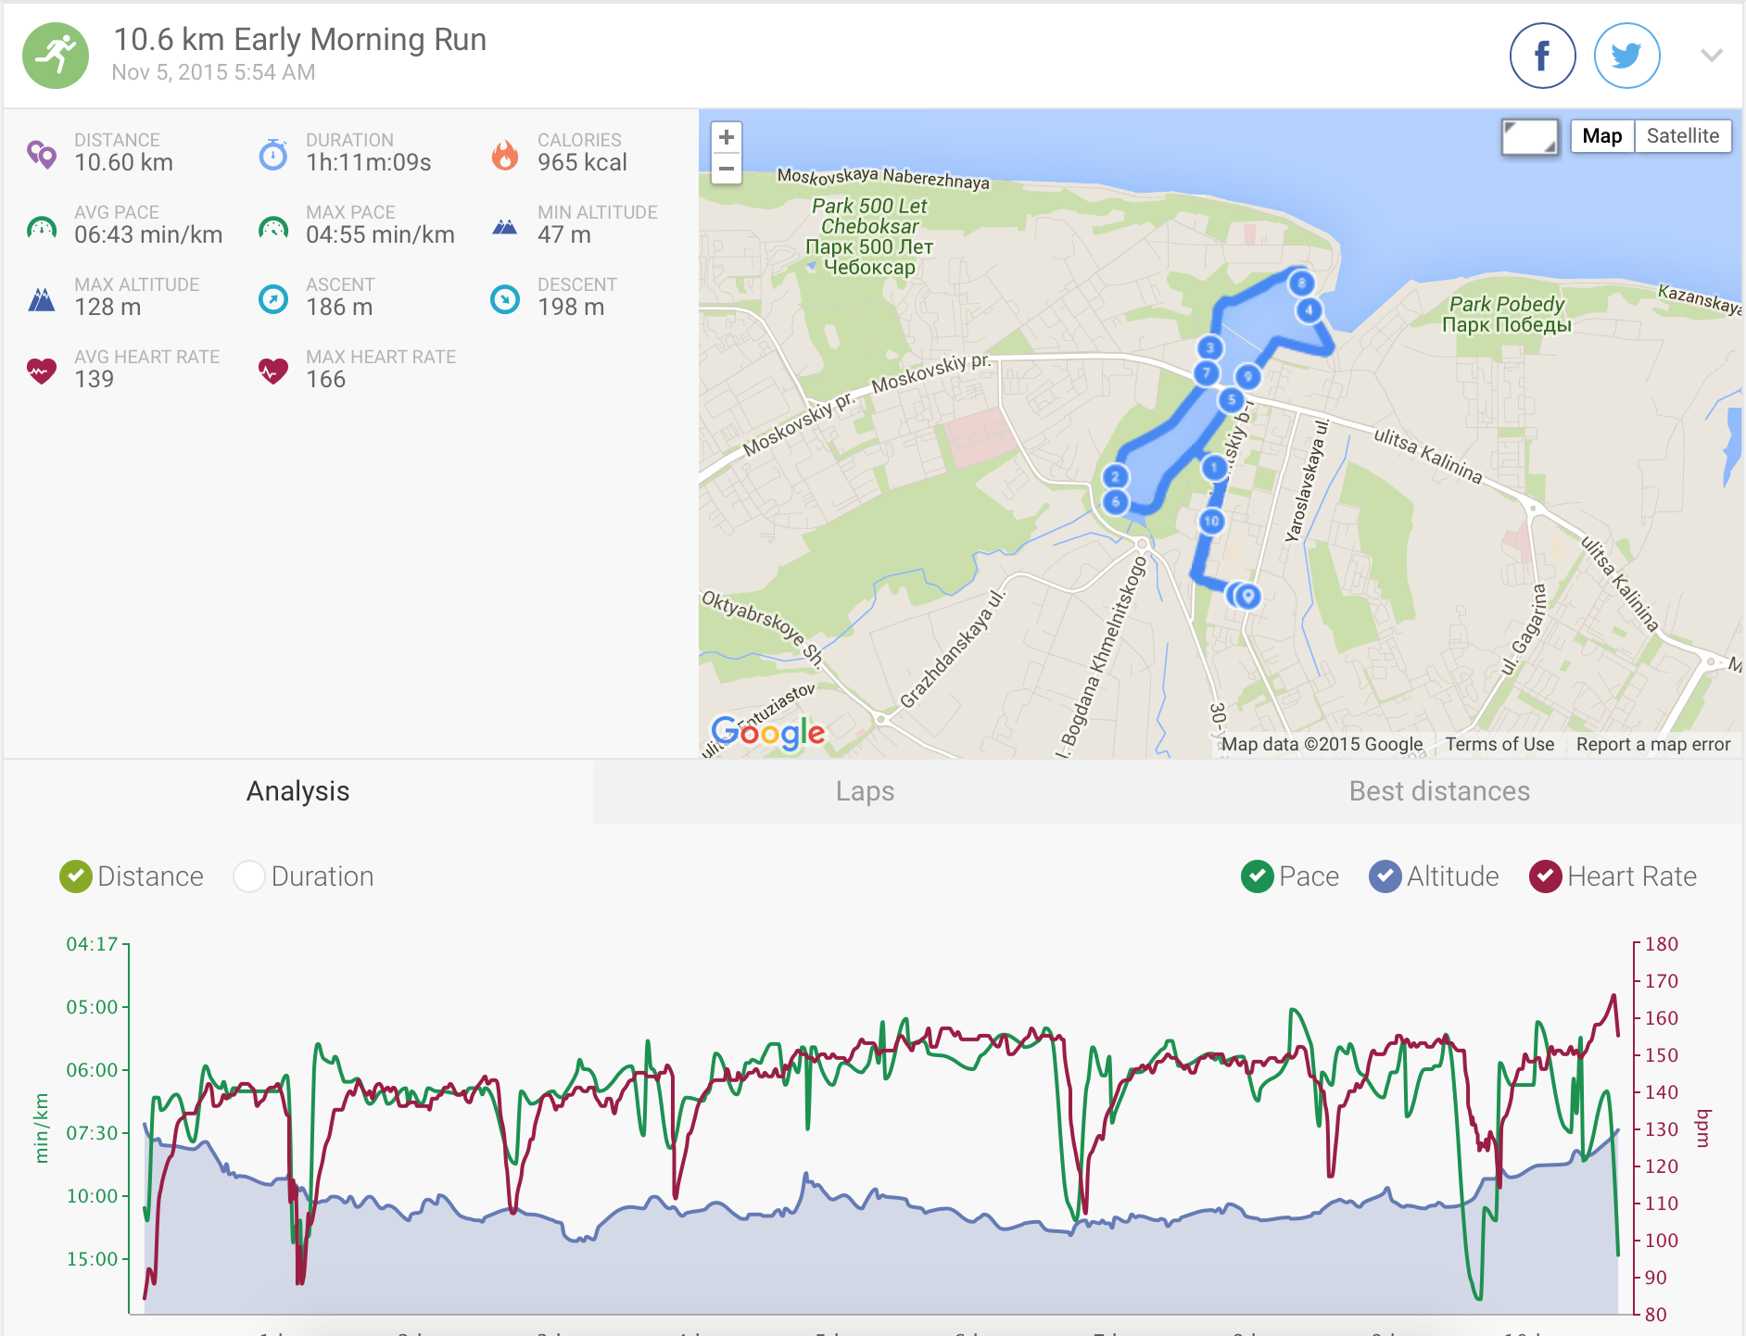
Task: Click kilometer 2 marker on route
Action: [1115, 476]
